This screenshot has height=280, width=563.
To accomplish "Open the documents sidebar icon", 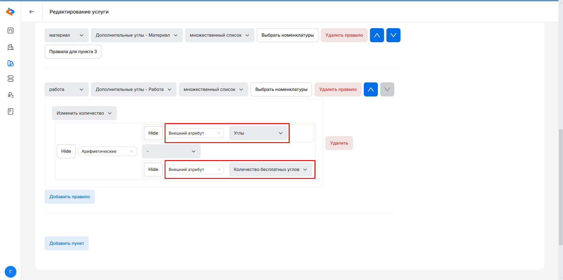I will point(11,111).
